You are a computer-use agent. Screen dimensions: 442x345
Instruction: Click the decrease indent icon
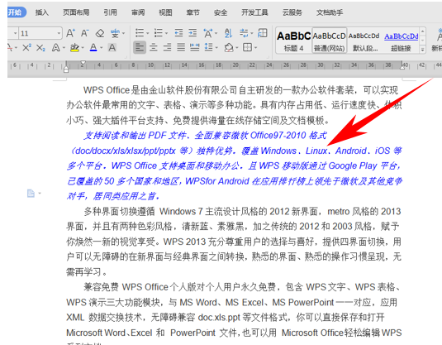[178, 33]
